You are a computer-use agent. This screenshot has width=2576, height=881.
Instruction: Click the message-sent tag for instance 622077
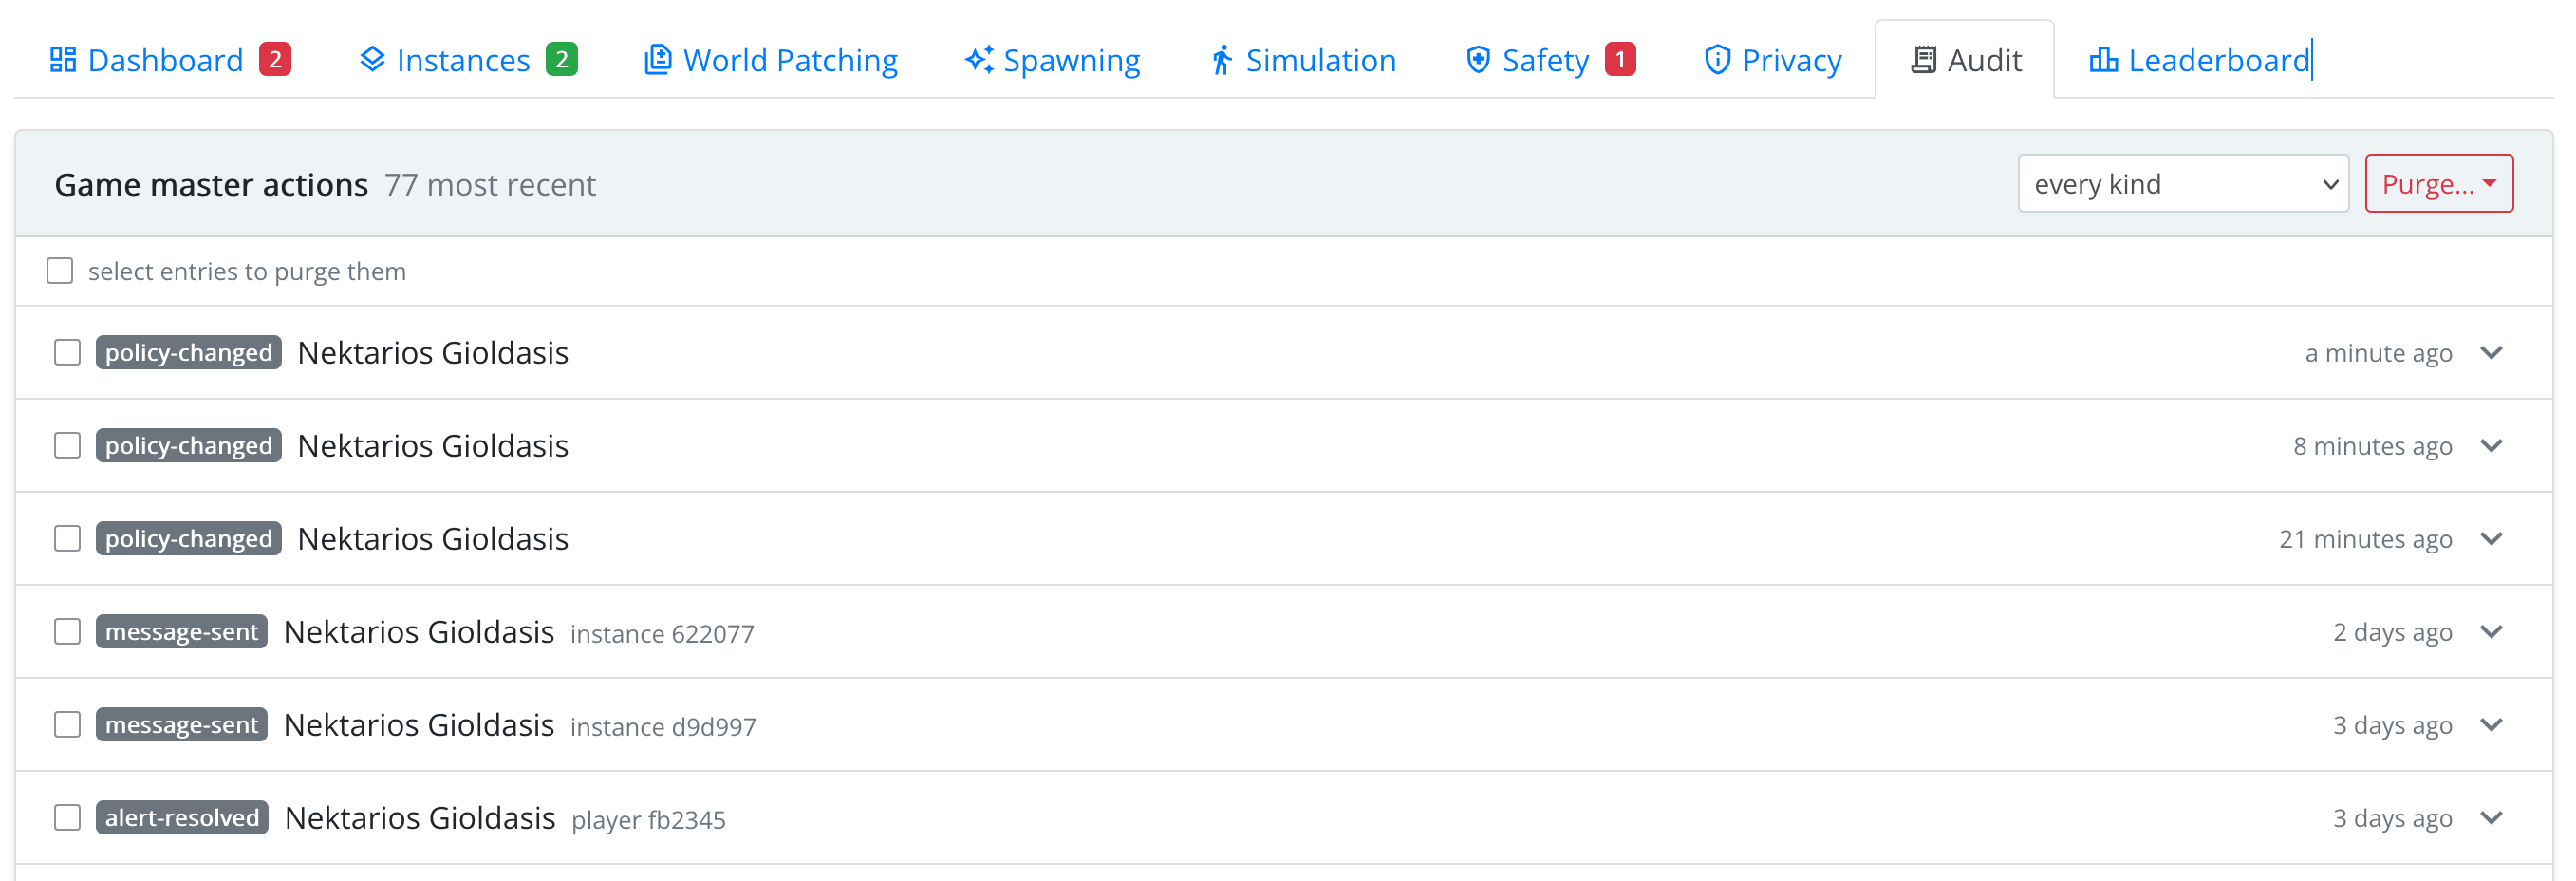[x=182, y=632]
